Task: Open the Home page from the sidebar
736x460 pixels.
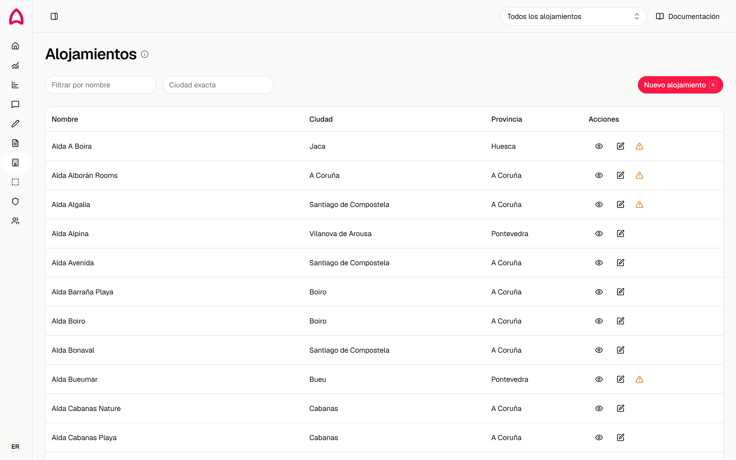Action: (x=16, y=46)
